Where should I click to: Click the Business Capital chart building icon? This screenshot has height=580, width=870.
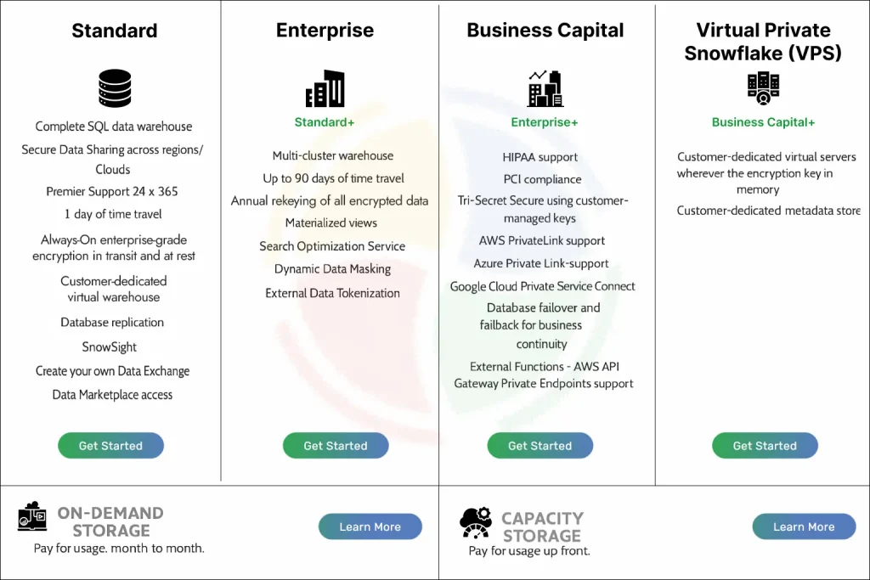tap(545, 88)
